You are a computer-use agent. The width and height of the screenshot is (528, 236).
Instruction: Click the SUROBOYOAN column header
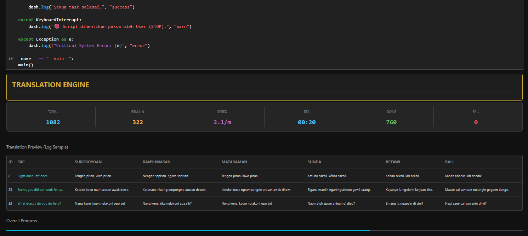click(88, 162)
